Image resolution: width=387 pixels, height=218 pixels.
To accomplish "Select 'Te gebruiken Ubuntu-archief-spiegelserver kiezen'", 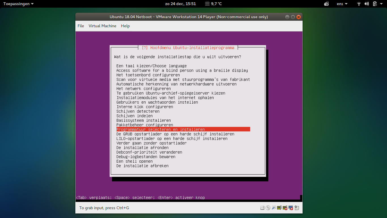I will pos(171,93).
